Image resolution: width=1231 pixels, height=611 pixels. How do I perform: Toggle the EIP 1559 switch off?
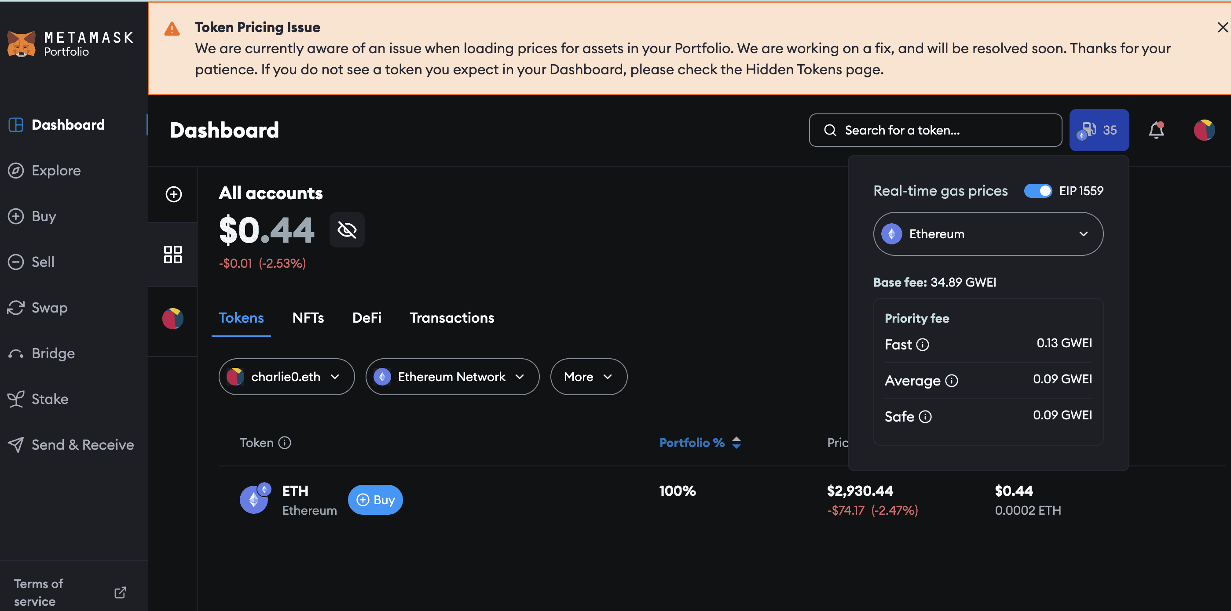1037,191
